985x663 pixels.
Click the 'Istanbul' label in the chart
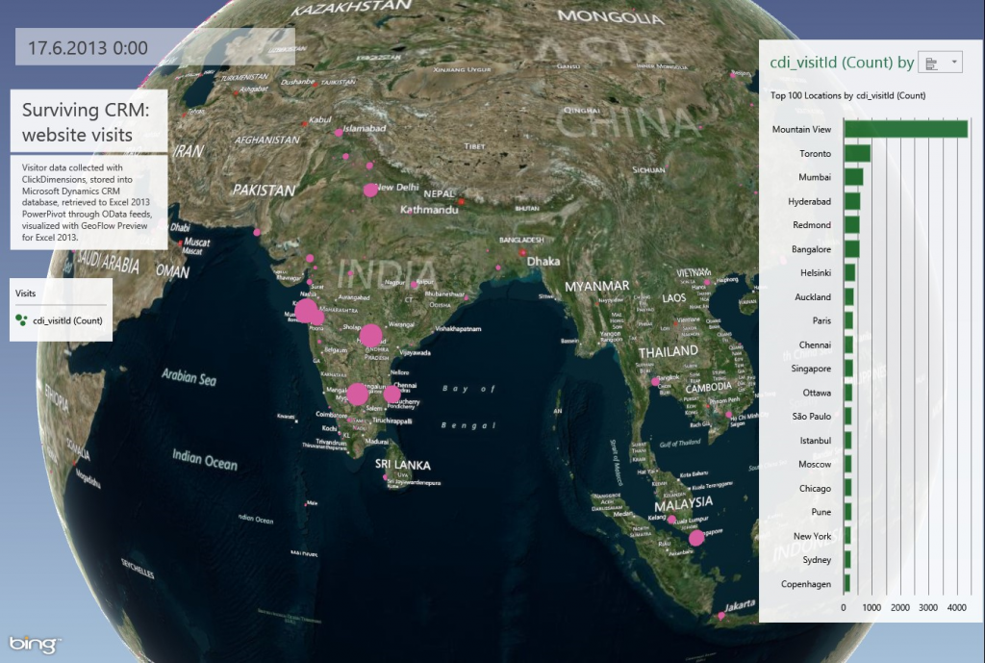816,441
